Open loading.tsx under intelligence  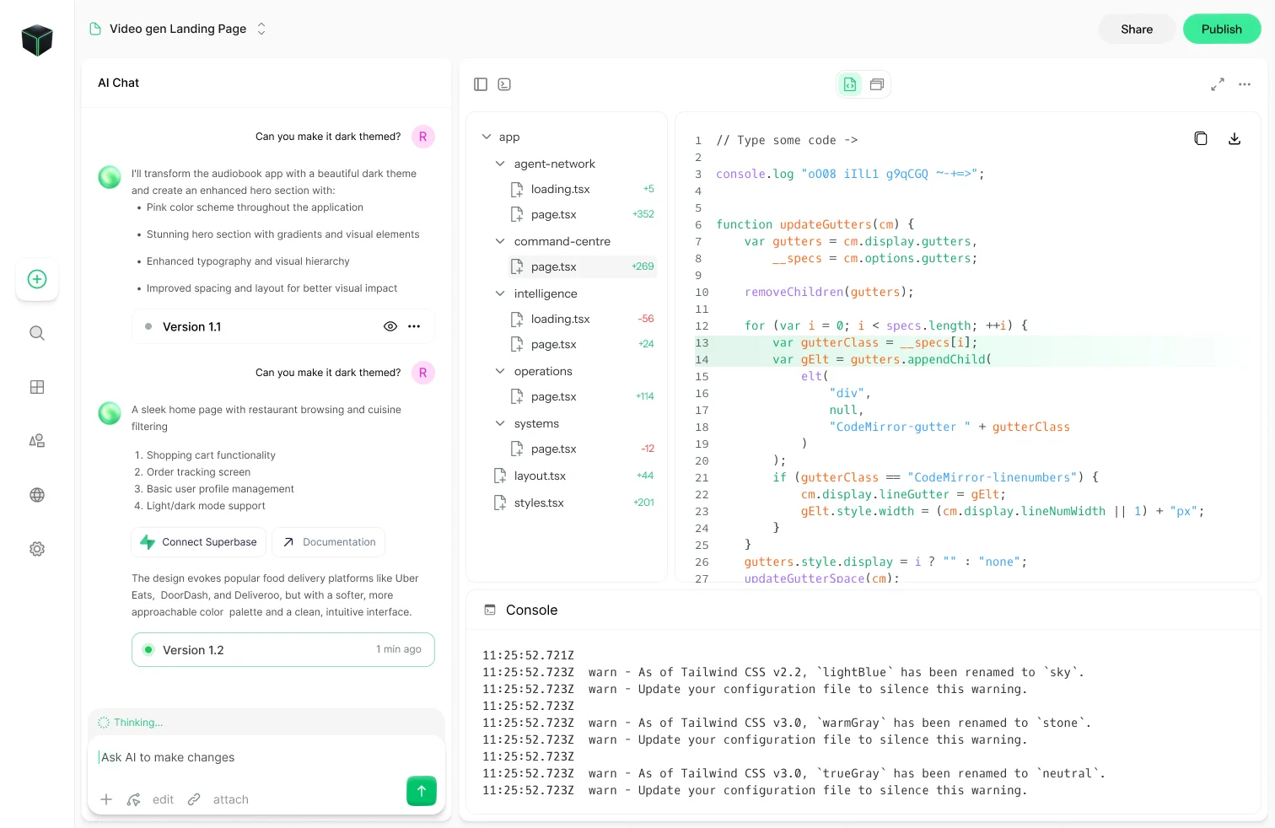click(x=584, y=319)
